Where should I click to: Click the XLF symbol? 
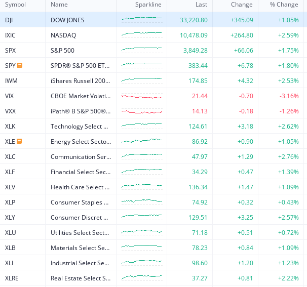(10, 172)
